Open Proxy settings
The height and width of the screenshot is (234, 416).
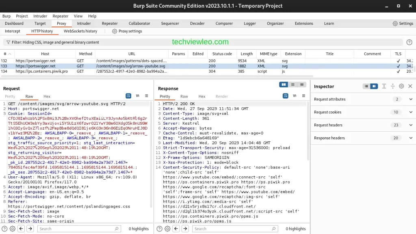tap(127, 31)
